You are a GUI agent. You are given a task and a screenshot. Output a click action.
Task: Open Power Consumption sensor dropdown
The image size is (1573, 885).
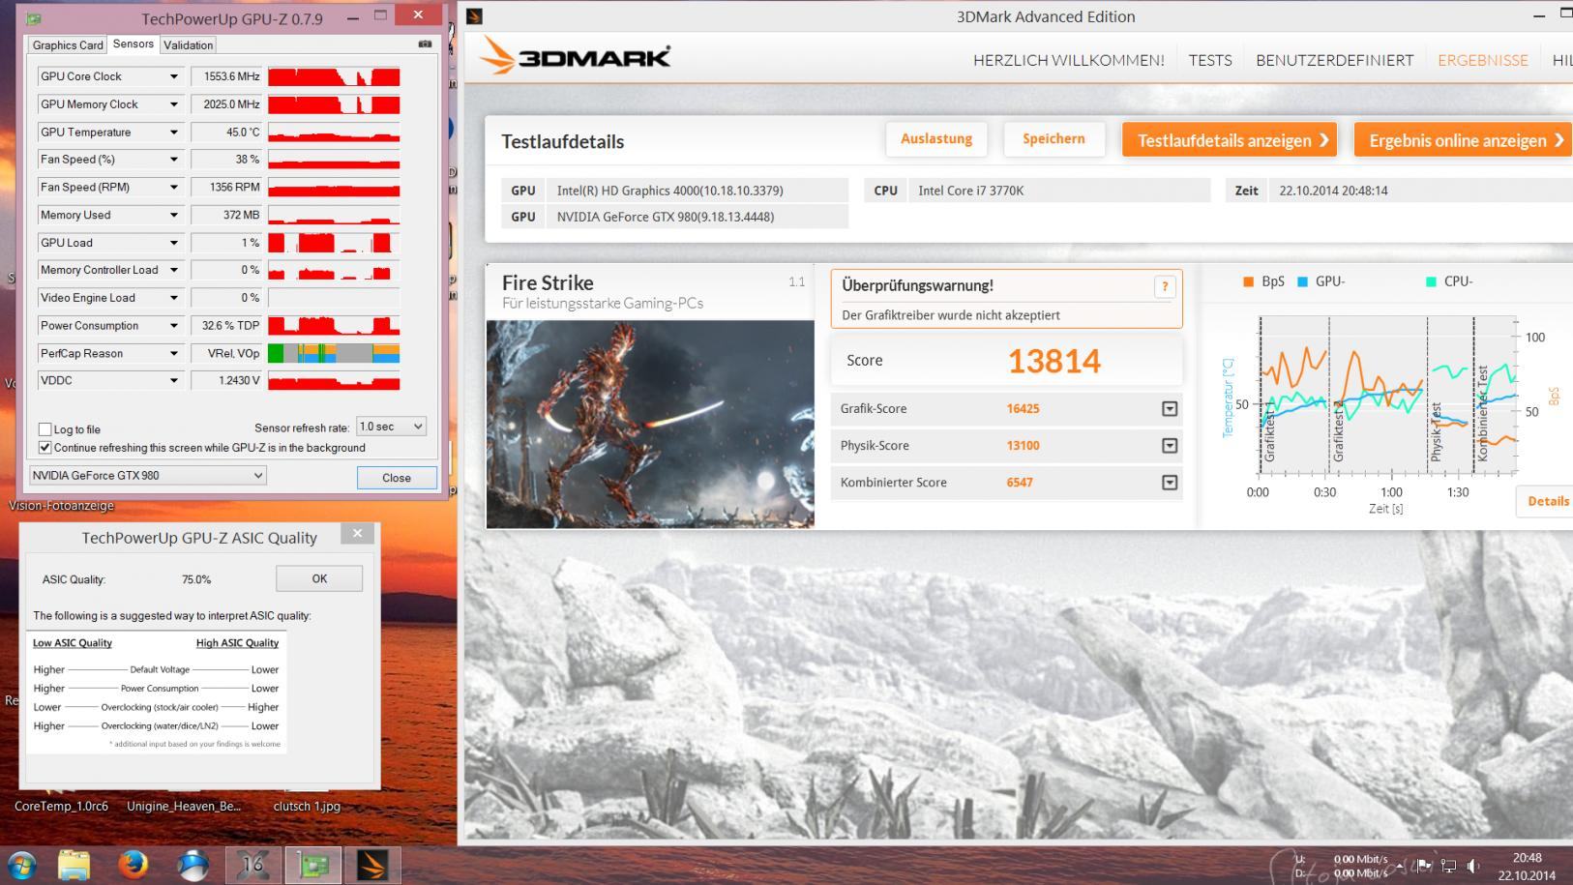174,326
